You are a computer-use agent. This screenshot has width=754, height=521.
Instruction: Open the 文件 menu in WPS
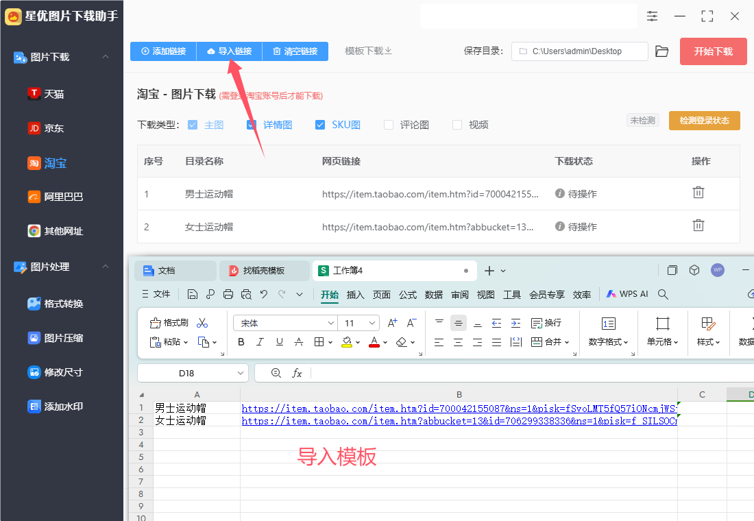coord(156,294)
